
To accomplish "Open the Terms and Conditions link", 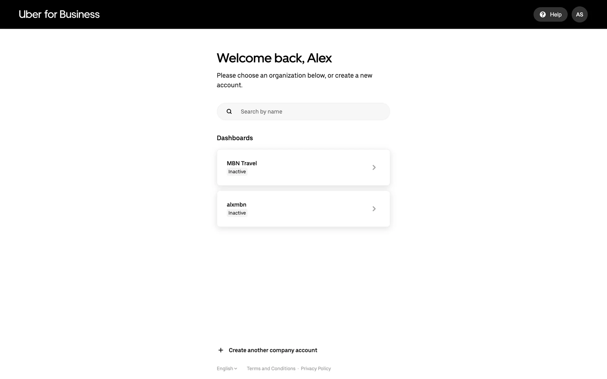I will click(271, 369).
